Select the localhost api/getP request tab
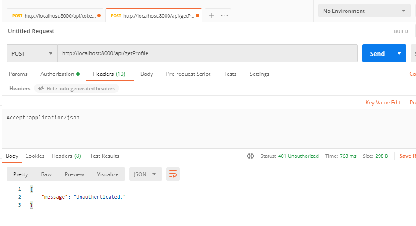The width and height of the screenshot is (416, 226). coord(154,16)
